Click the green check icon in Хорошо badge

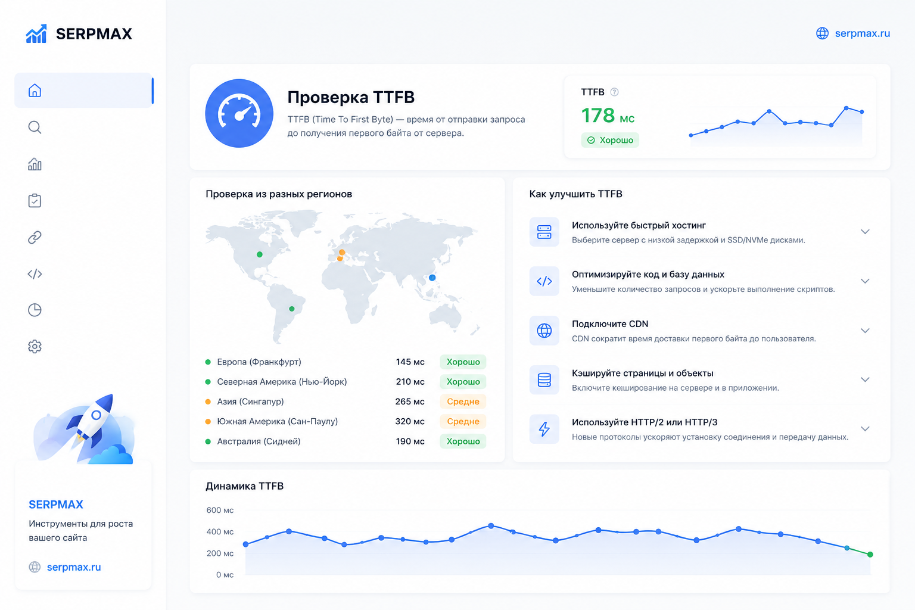coord(591,141)
